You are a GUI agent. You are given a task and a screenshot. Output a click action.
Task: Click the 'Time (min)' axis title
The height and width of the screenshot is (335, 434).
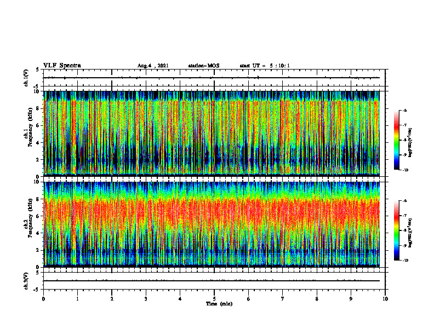tap(219, 304)
